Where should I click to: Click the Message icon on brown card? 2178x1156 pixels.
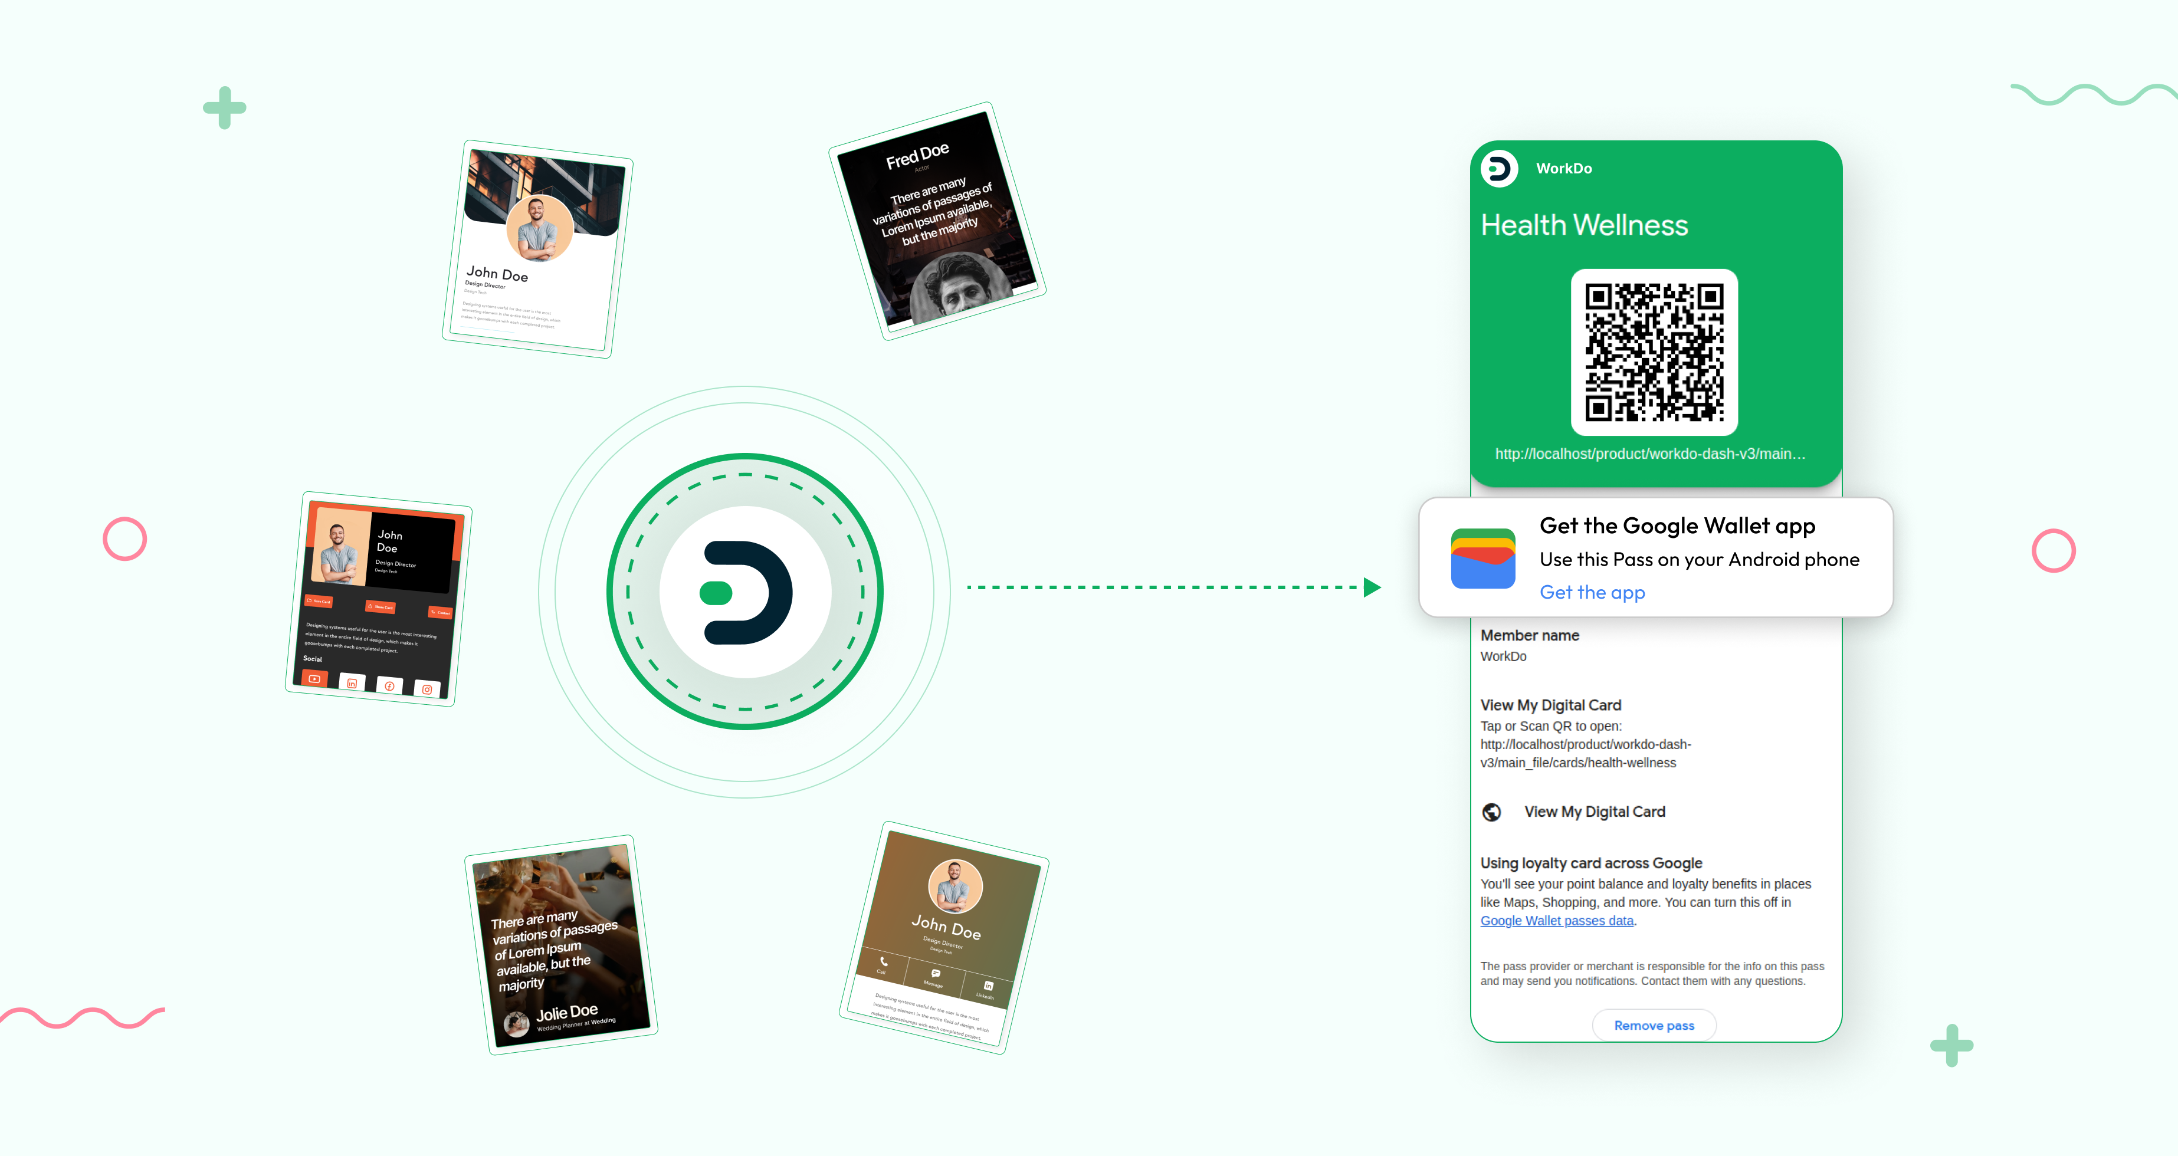[935, 974]
